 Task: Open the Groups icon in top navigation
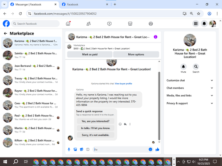pos(151,24)
